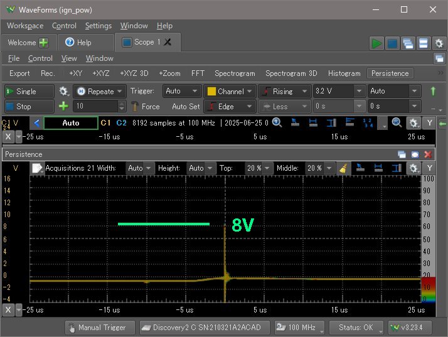Viewport: 448px width, 337px height.
Task: Open the gear settings icon in tab bar
Action: coord(439,44)
